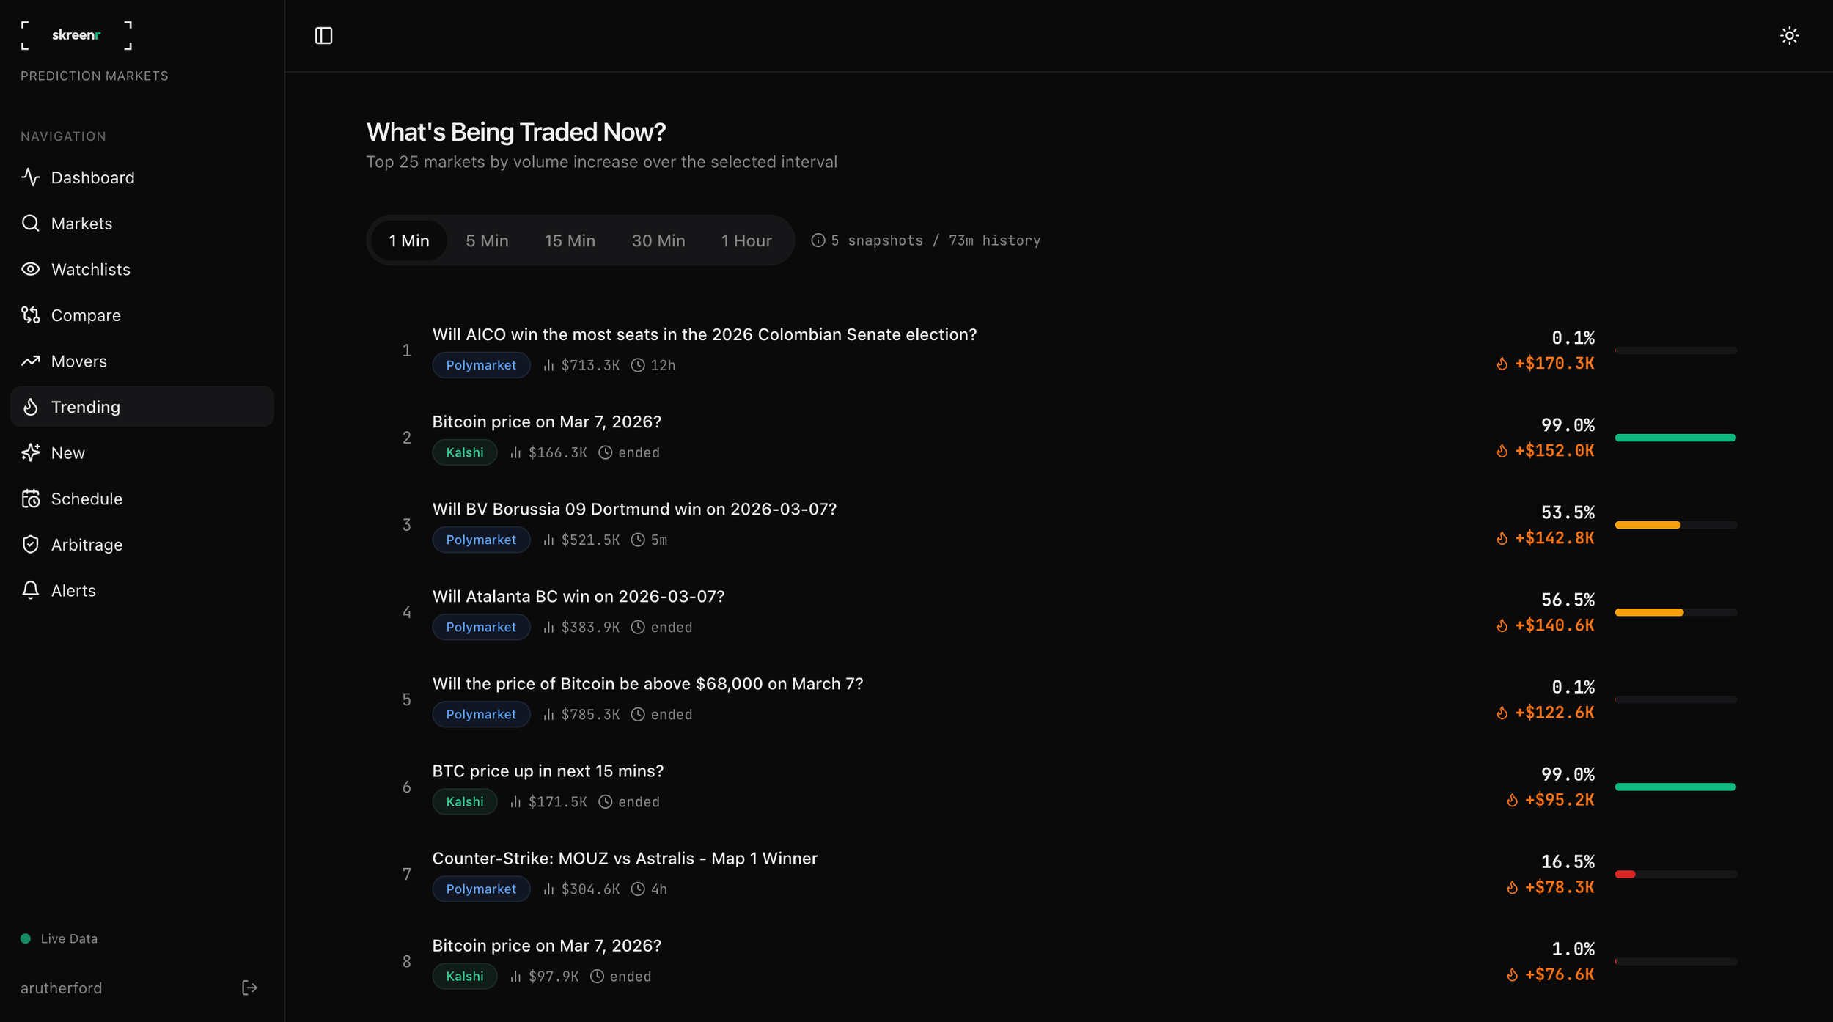Image resolution: width=1833 pixels, height=1022 pixels.
Task: Go to Markets in navigation
Action: [142, 223]
